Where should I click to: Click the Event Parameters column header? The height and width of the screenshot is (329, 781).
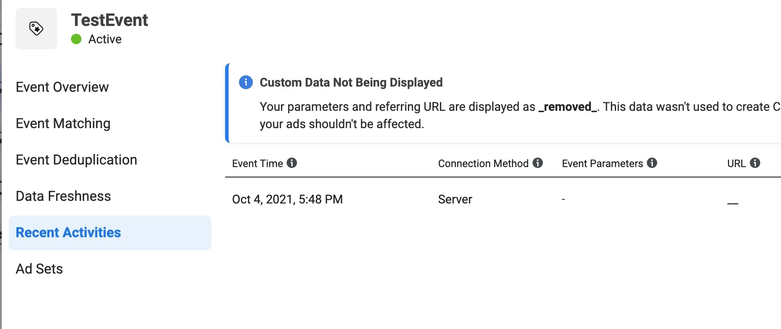click(x=602, y=164)
